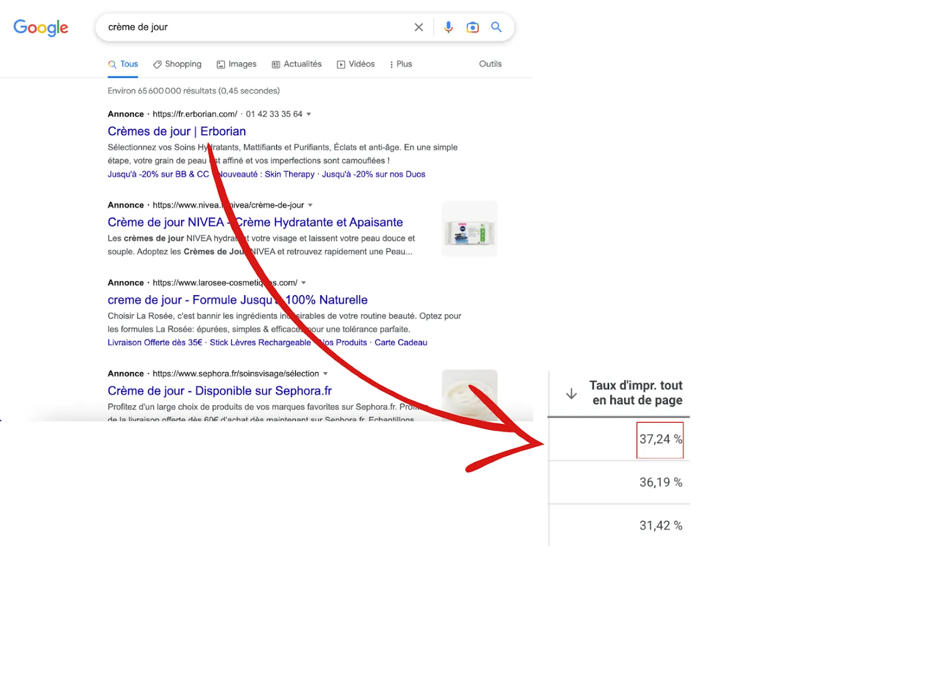
Task: Click 'Stick Lèvres Rechargeable' sitelink
Action: [x=260, y=343]
